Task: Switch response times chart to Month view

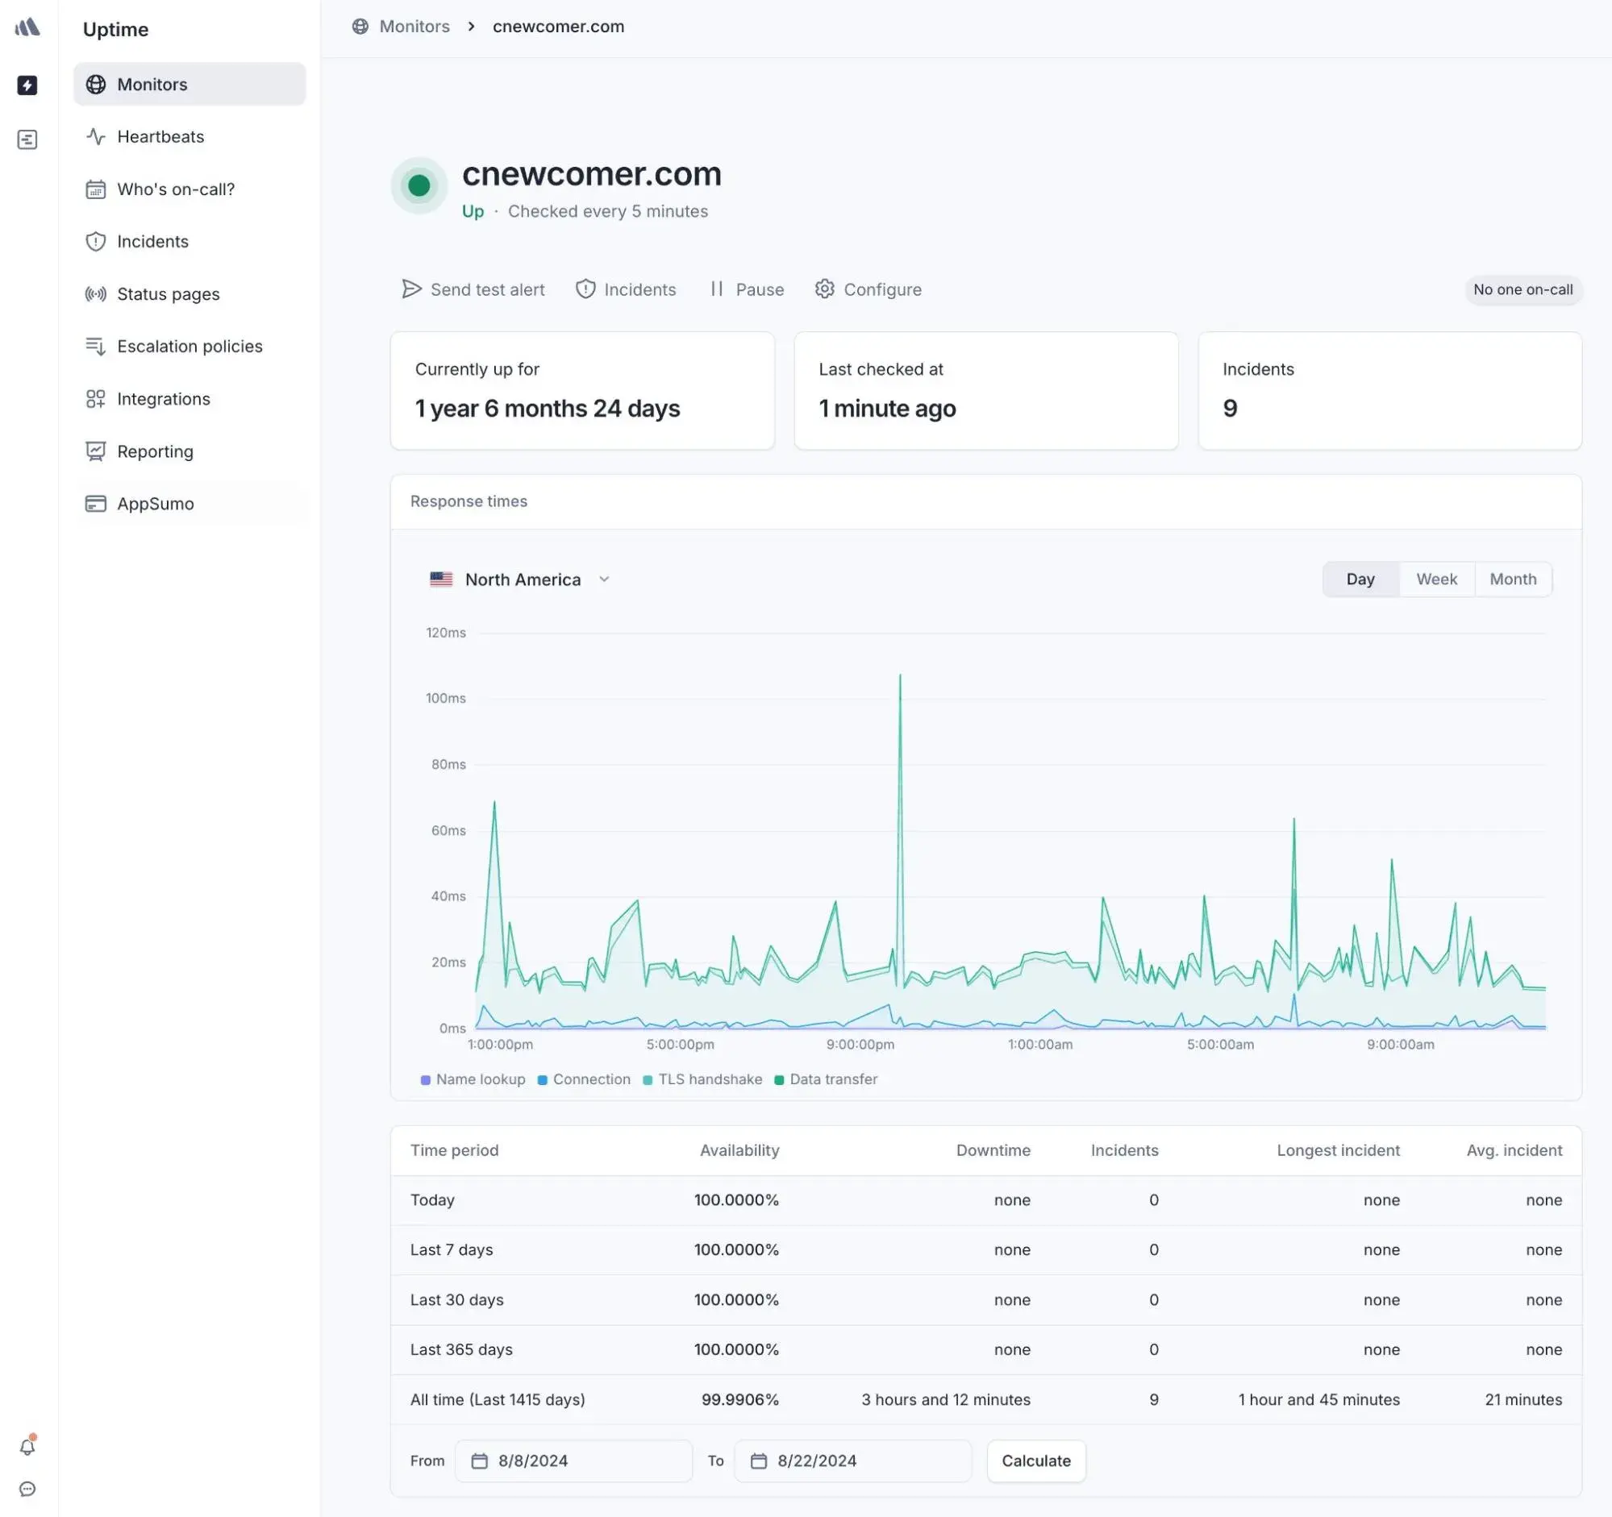Action: [x=1514, y=579]
